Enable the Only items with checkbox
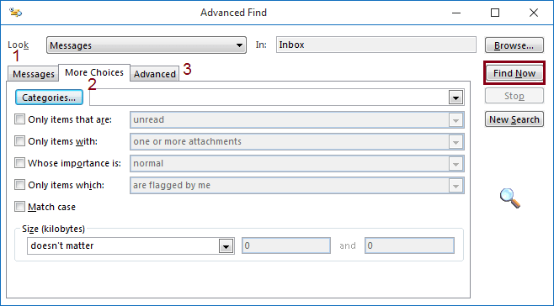 [20, 141]
